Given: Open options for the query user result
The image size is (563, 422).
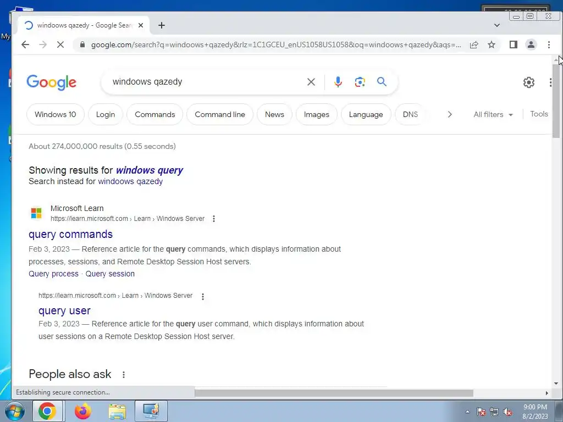Looking at the screenshot, I should [203, 296].
